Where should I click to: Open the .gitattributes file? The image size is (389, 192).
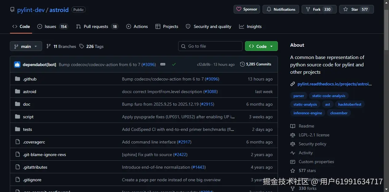click(x=35, y=167)
